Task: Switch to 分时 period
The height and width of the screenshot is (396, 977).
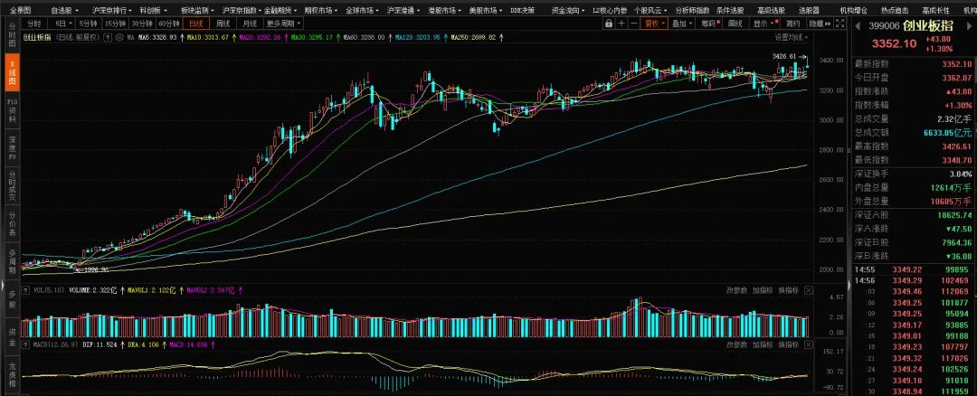Action: (x=35, y=24)
